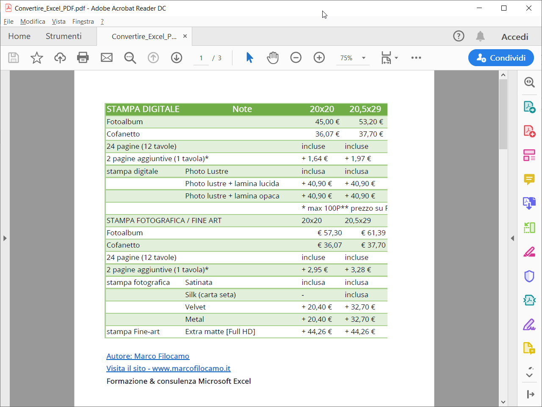
Task: Open Fill & Sign pen tool
Action: tap(529, 325)
